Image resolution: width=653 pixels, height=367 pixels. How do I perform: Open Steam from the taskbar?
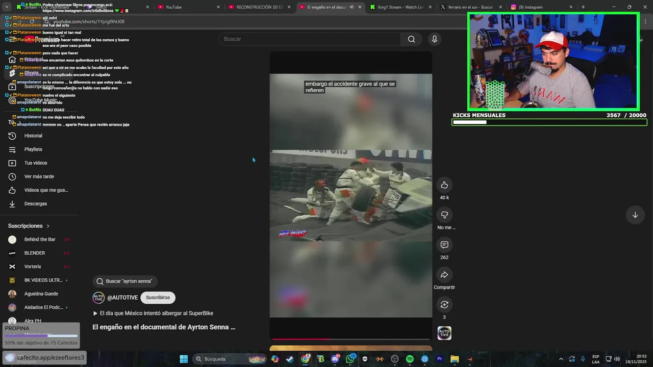click(290, 359)
